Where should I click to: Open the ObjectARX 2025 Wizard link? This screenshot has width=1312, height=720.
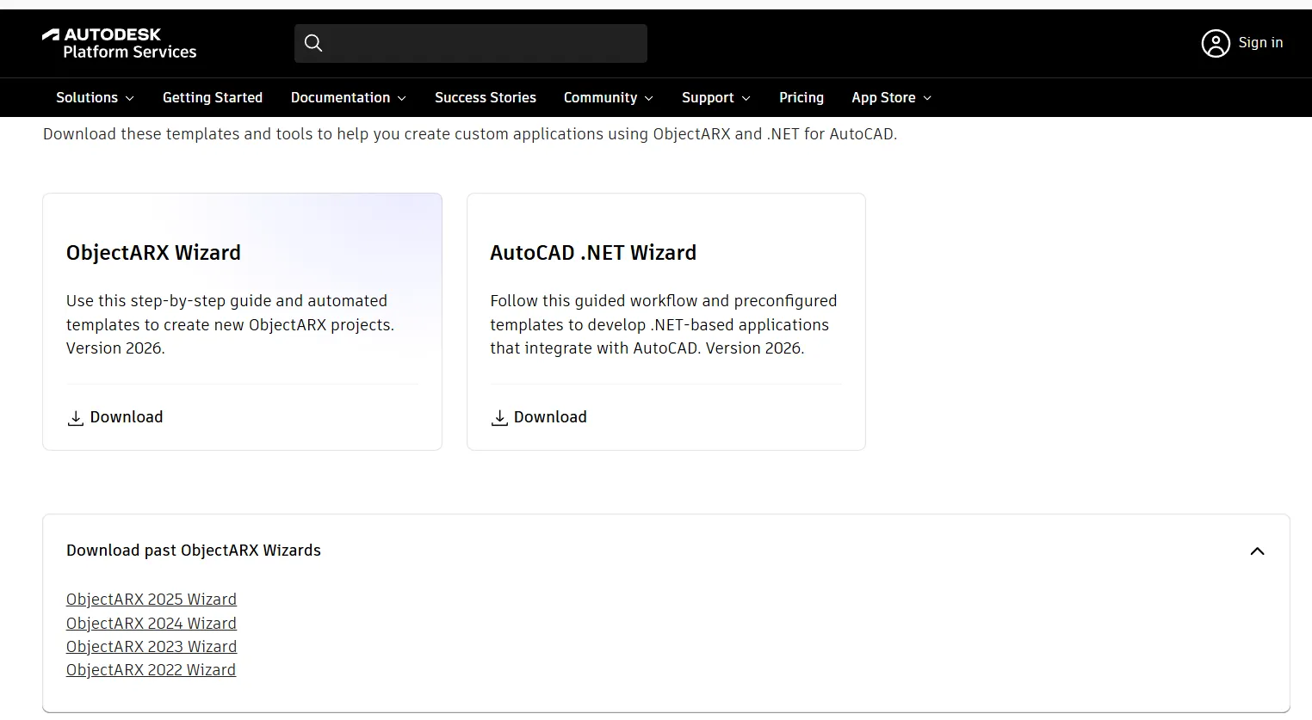click(x=152, y=600)
